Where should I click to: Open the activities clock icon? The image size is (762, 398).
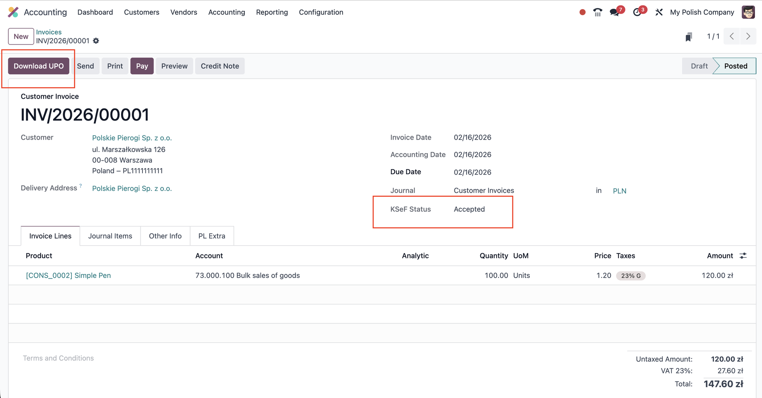tap(637, 12)
